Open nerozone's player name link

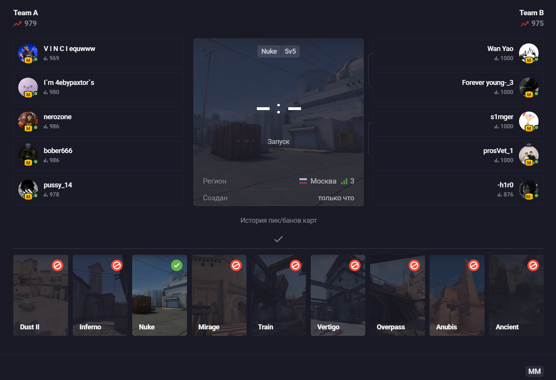(x=58, y=117)
